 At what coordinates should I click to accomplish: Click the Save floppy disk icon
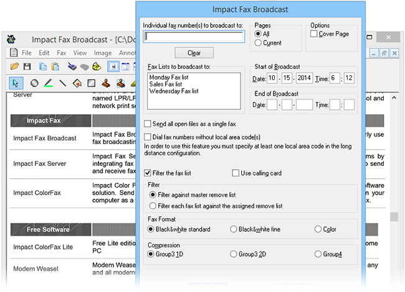pos(27,66)
